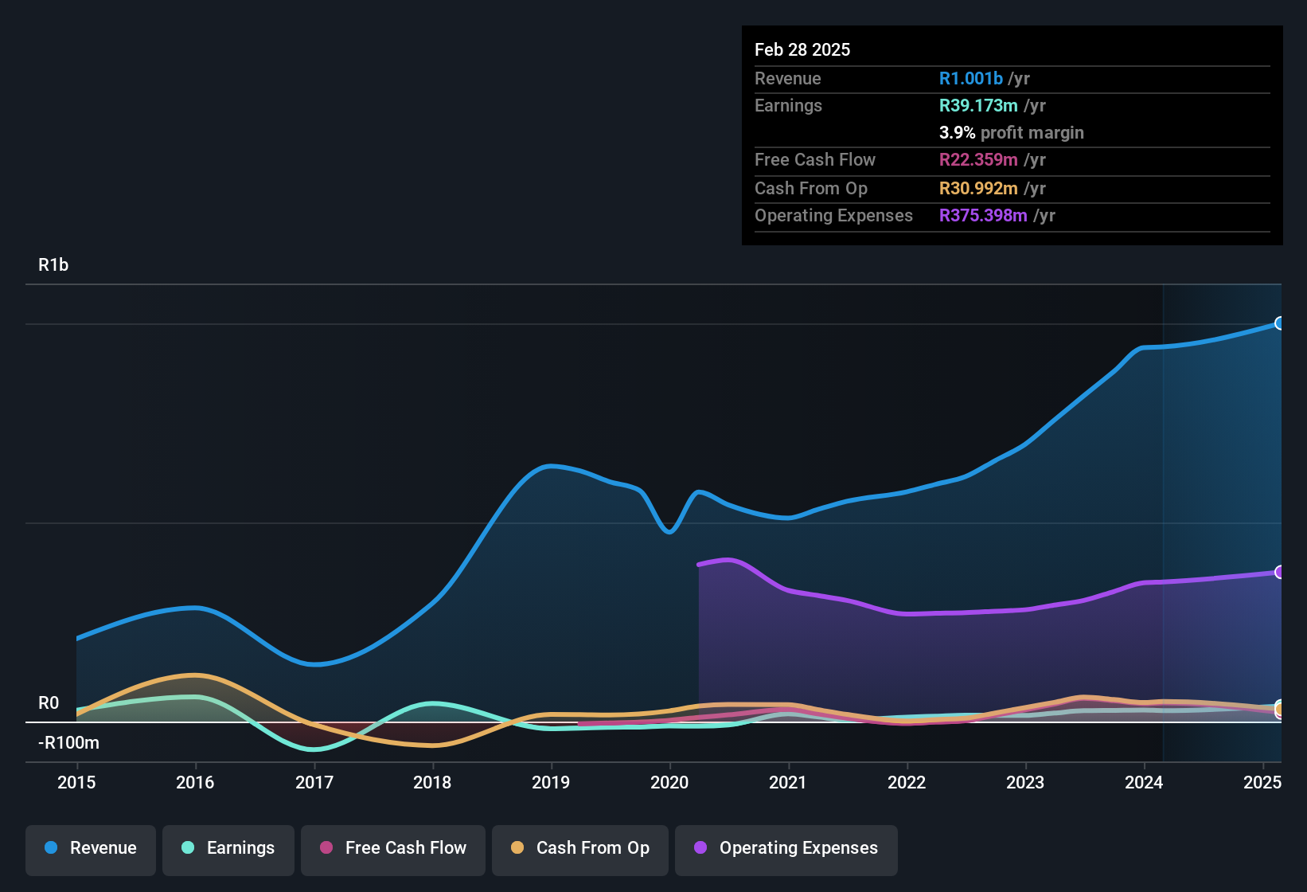Screen dimensions: 1307x892
Task: Click the R1b y-axis label
Action: (53, 265)
